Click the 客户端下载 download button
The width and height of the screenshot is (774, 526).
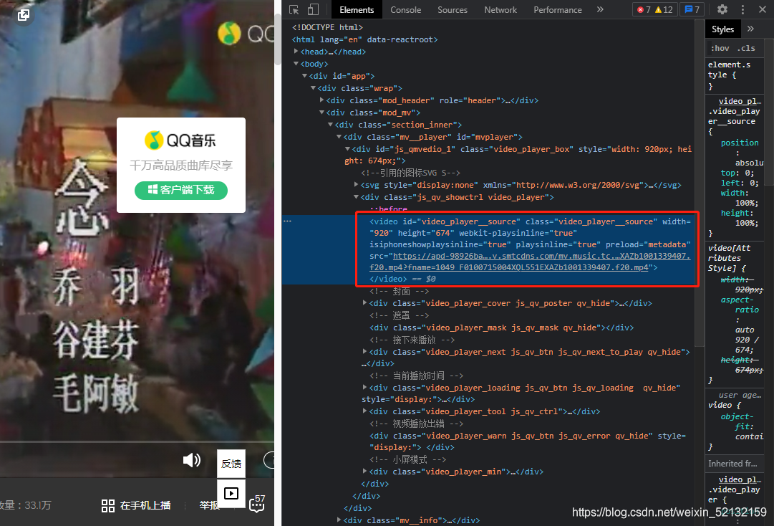(180, 190)
